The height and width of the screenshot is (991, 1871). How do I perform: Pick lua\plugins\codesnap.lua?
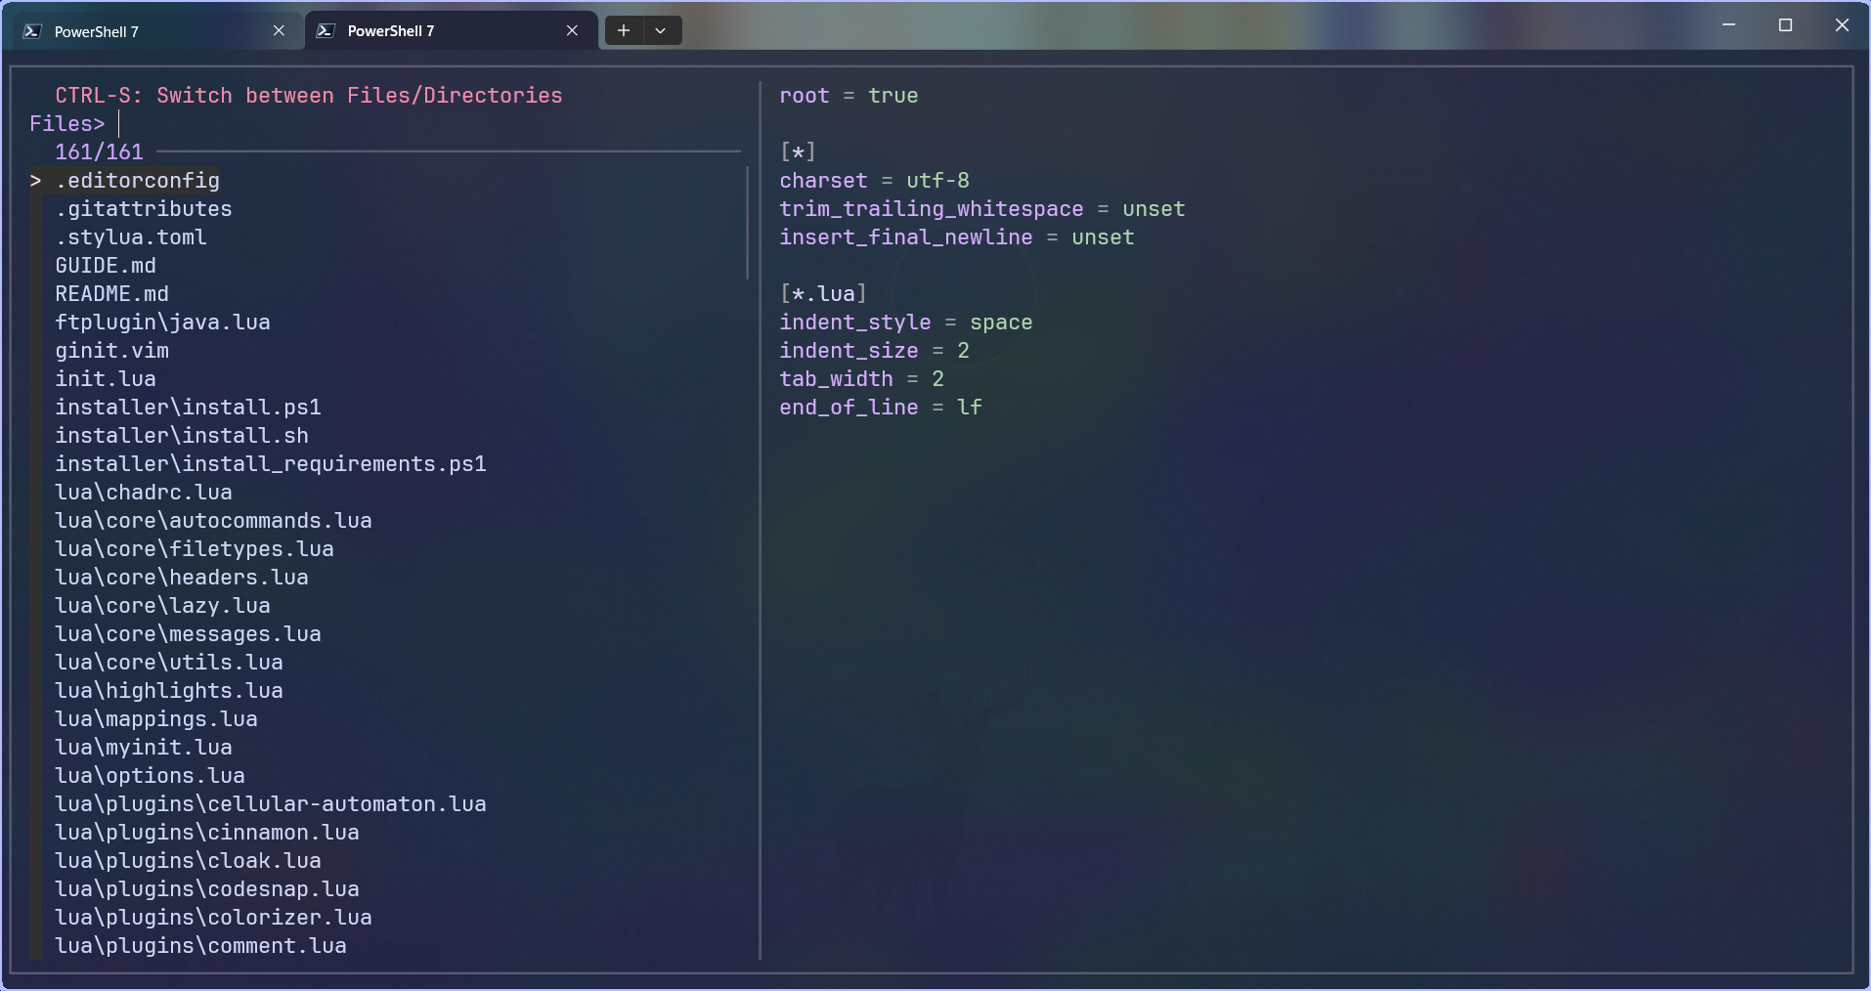207,889
